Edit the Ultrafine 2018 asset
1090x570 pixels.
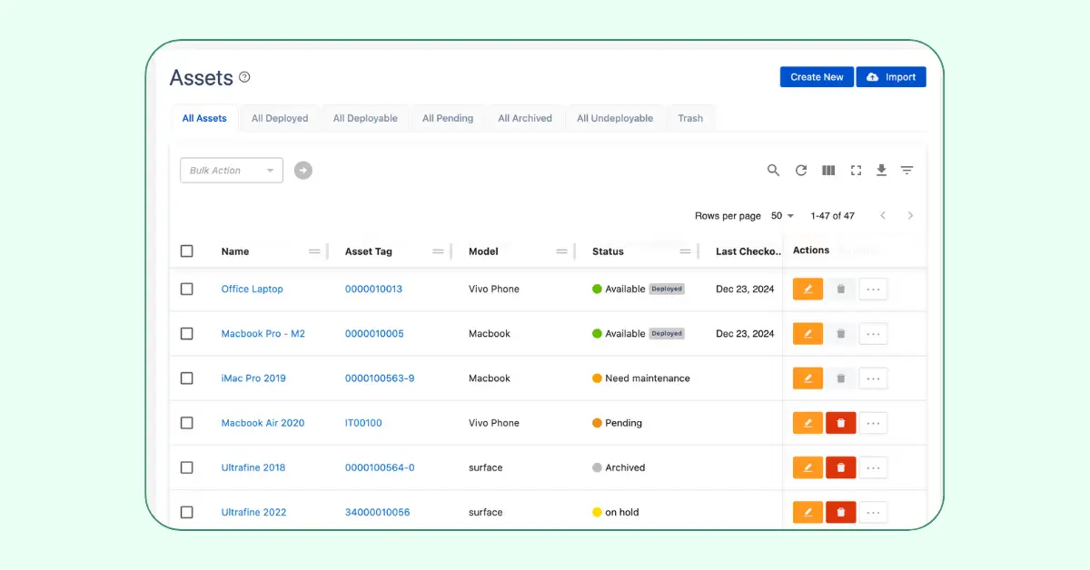point(808,467)
